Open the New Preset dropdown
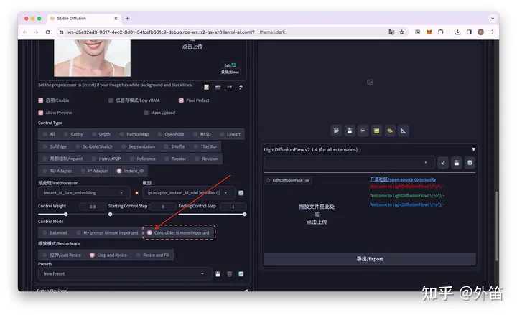Image resolution: width=517 pixels, height=315 pixels. (x=124, y=274)
